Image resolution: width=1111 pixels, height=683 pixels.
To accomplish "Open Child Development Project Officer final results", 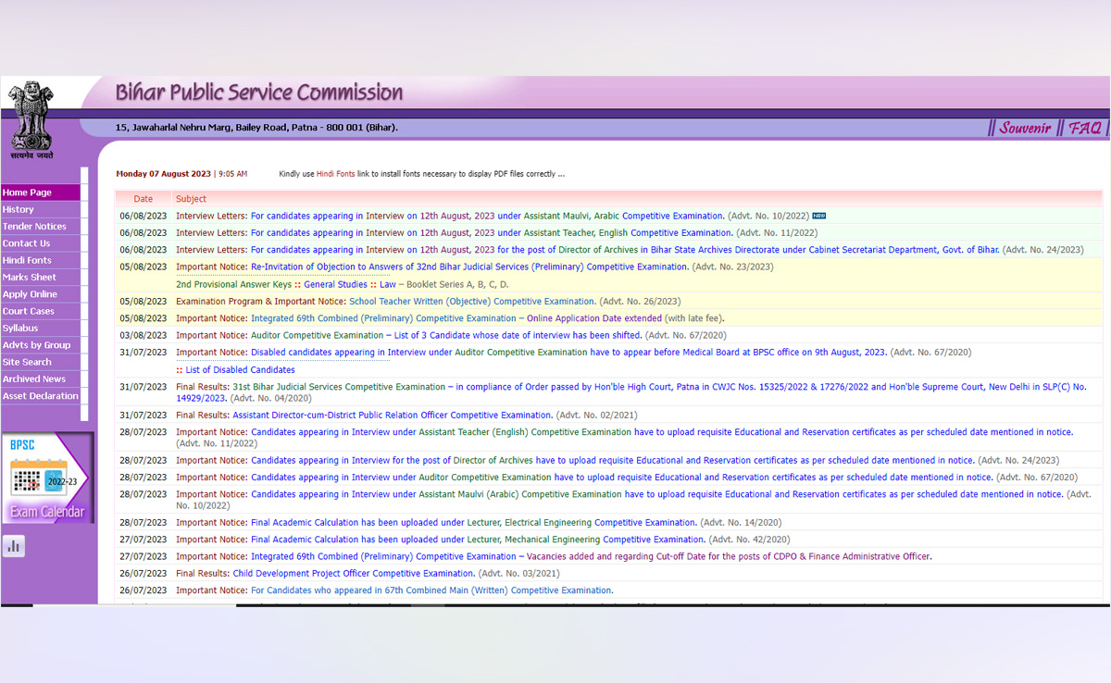I will coord(353,574).
